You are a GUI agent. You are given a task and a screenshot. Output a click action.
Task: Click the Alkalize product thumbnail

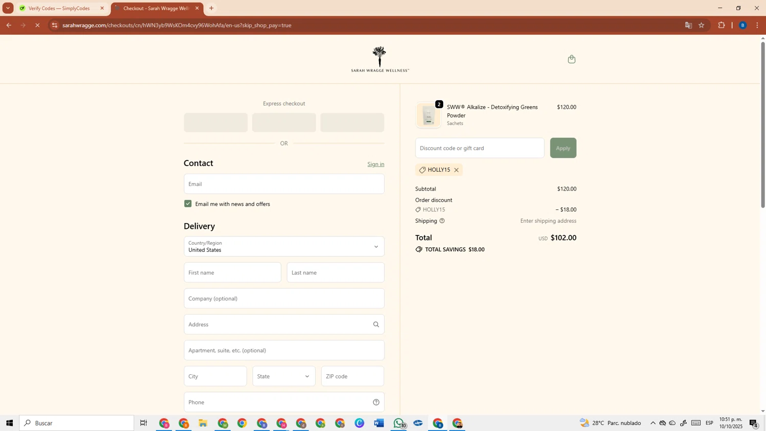pyautogui.click(x=428, y=115)
